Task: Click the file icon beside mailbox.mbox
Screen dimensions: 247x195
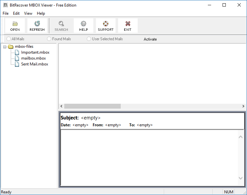Action: point(17,58)
